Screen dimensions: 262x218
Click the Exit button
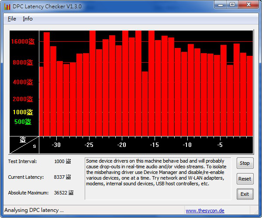245,194
